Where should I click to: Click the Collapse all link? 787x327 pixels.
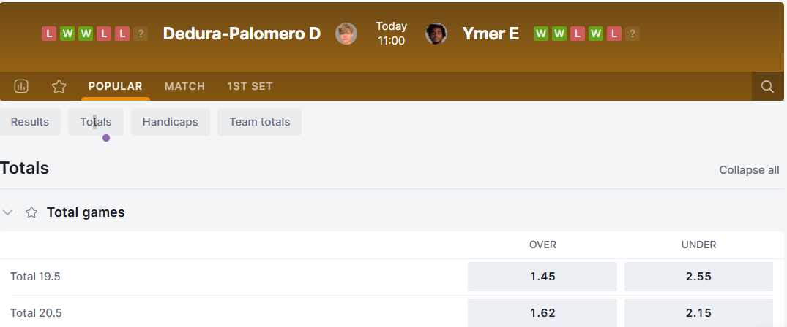[749, 170]
